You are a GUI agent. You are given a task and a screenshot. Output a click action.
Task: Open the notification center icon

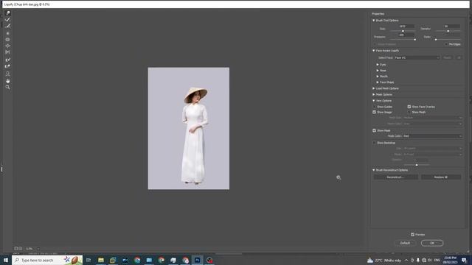(x=464, y=260)
